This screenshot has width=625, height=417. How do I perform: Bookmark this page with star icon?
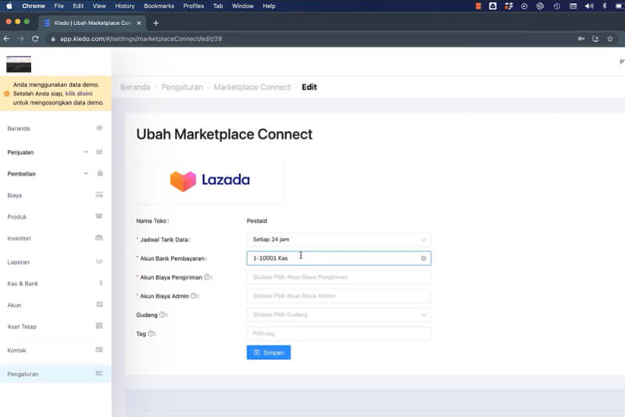[x=610, y=38]
